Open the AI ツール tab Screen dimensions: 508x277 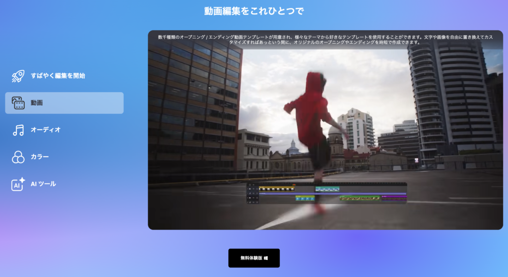[64, 184]
